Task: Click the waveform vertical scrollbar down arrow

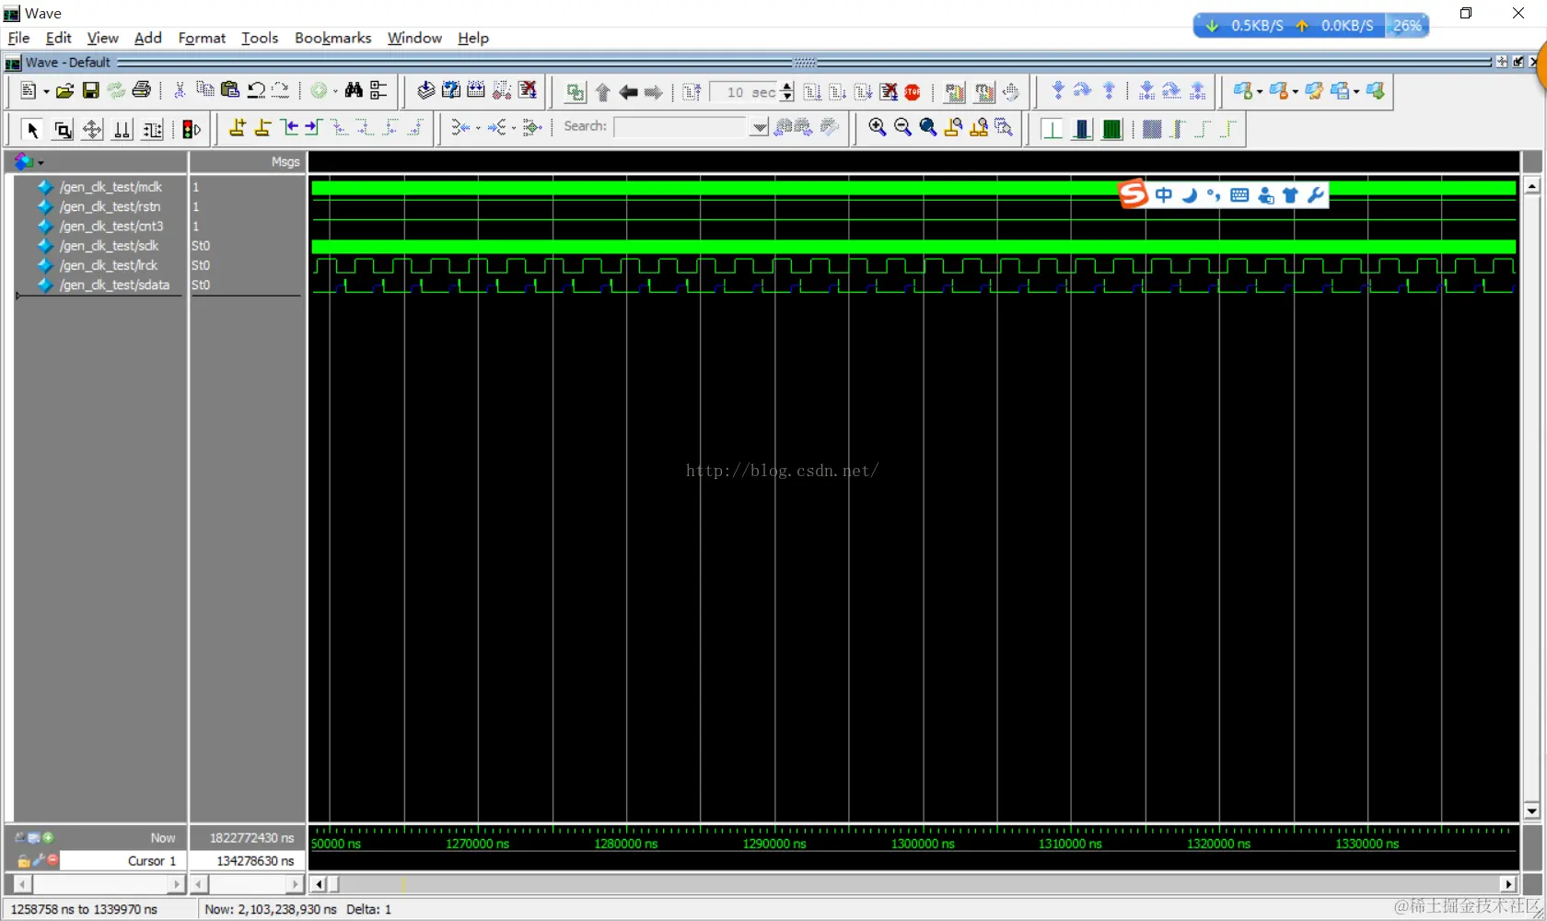Action: pos(1532,811)
